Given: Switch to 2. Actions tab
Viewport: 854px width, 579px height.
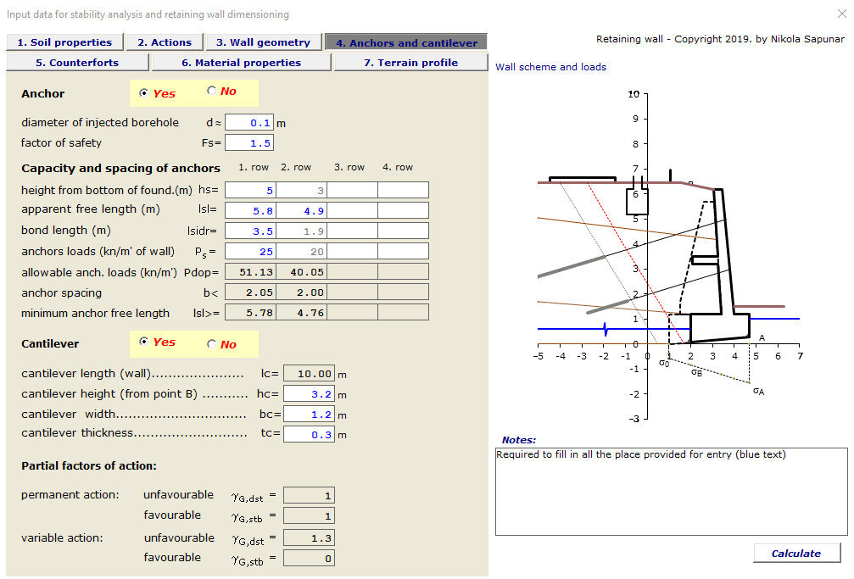Looking at the screenshot, I should coord(165,42).
